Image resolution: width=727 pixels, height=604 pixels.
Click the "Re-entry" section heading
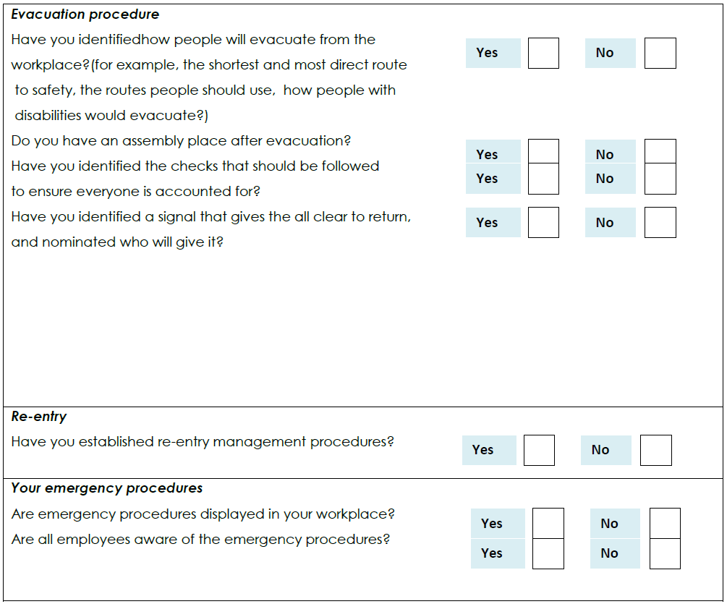coord(39,417)
